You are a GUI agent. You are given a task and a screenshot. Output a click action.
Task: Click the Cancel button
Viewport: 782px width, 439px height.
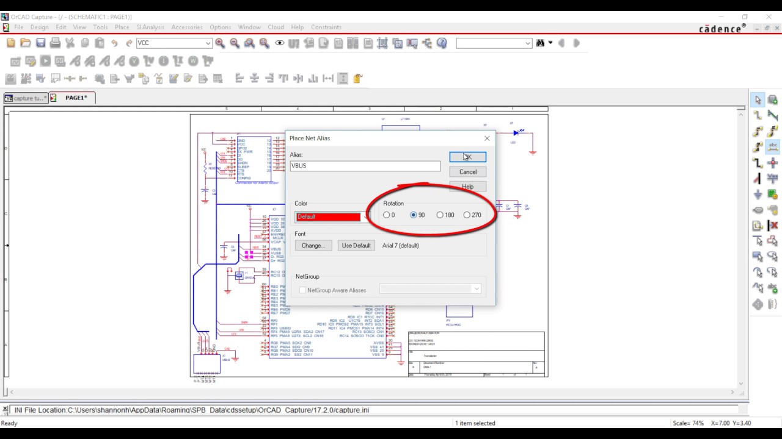pos(467,171)
